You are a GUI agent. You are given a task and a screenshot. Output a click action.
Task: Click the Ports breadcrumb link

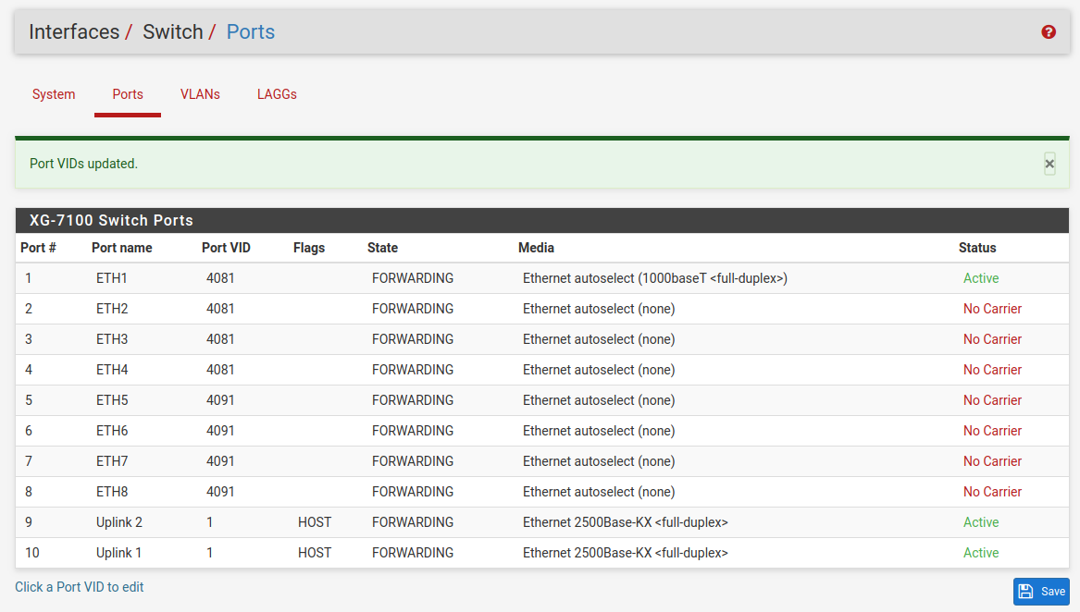pos(251,32)
